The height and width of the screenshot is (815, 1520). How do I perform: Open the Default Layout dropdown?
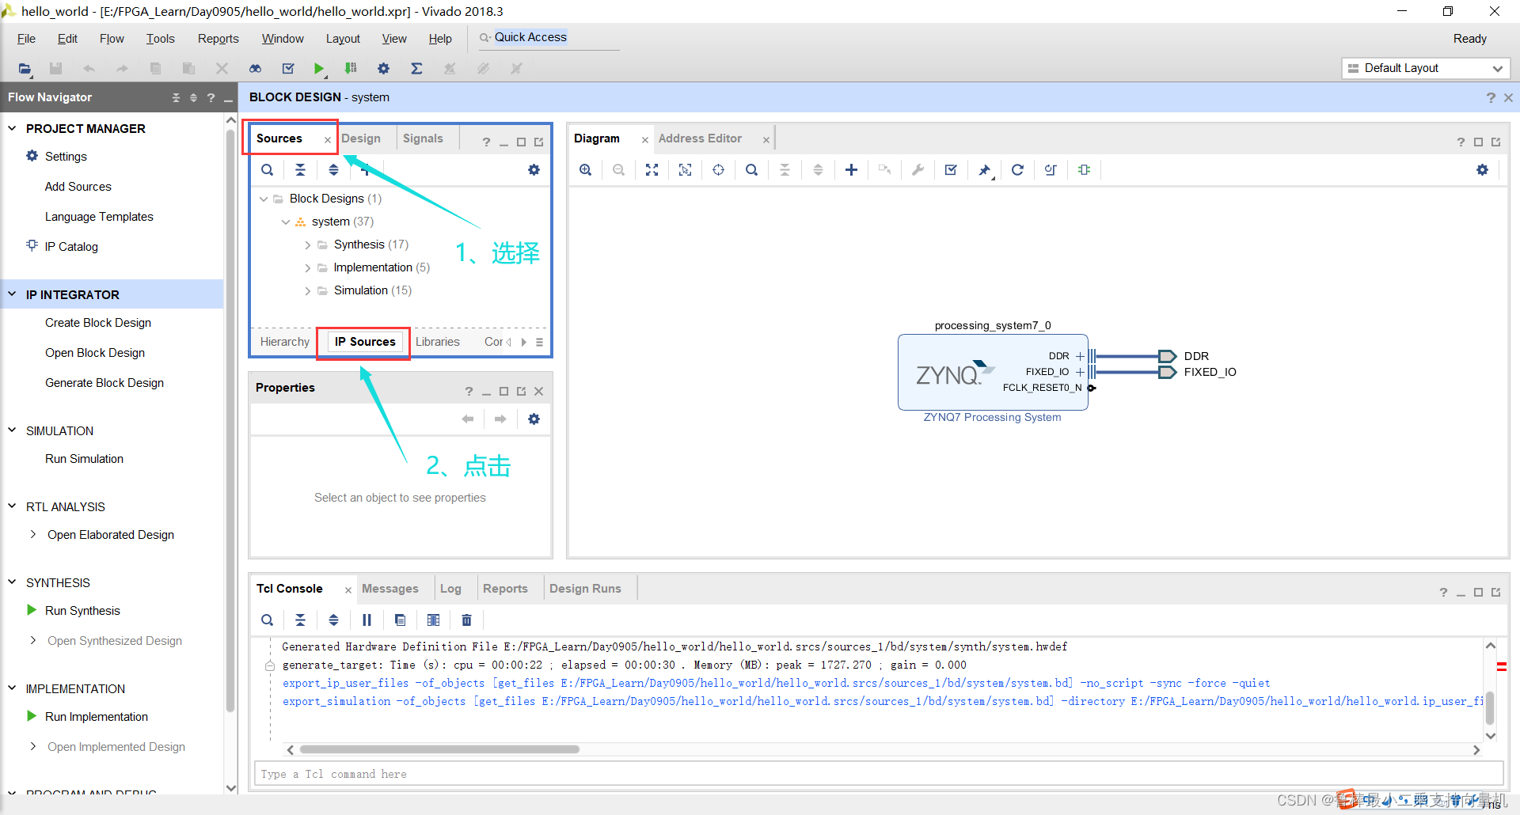click(x=1426, y=69)
